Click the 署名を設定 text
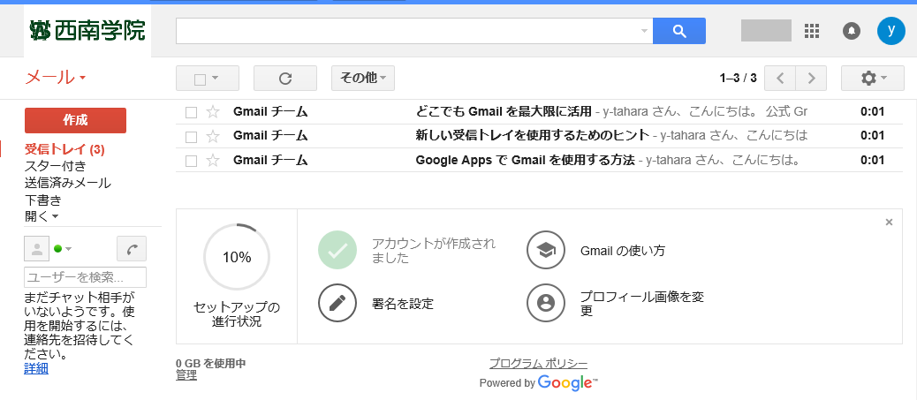 [x=402, y=304]
